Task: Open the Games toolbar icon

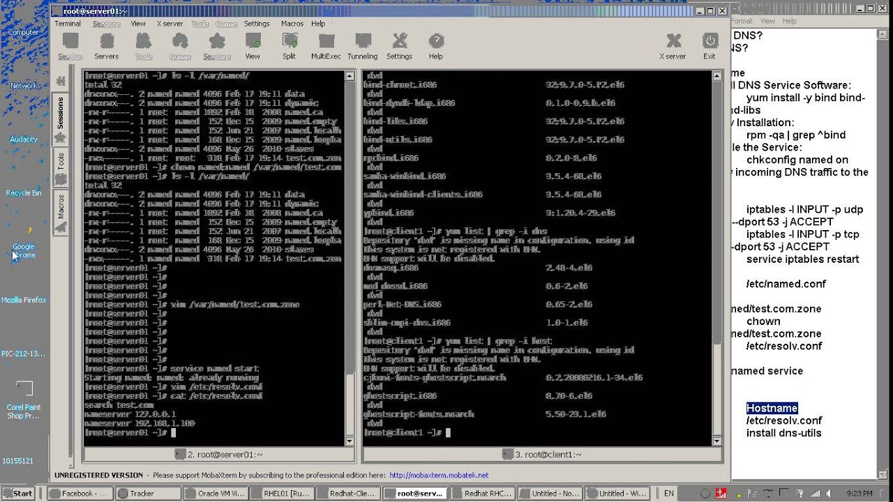Action: click(x=180, y=46)
